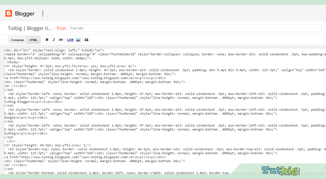The height and width of the screenshot is (179, 326).
Task: Click the Link toolbar button
Action: click(x=70, y=40)
